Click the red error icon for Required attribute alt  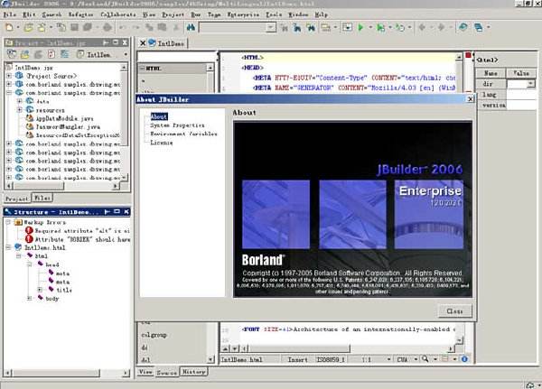click(29, 229)
